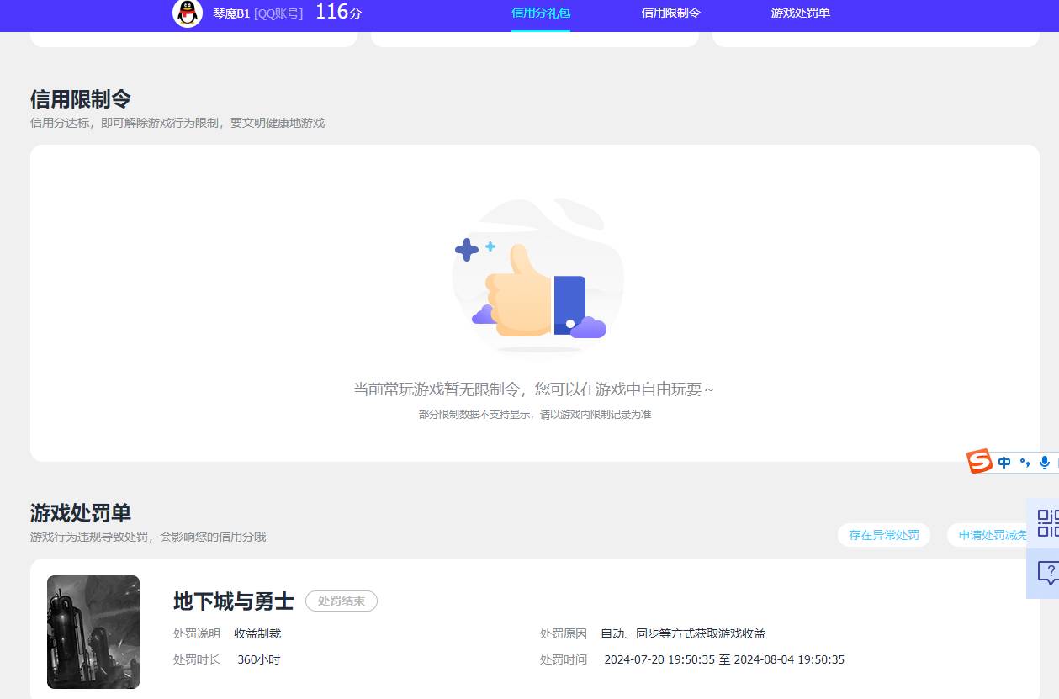Click the QQ penguin avatar

point(187,14)
